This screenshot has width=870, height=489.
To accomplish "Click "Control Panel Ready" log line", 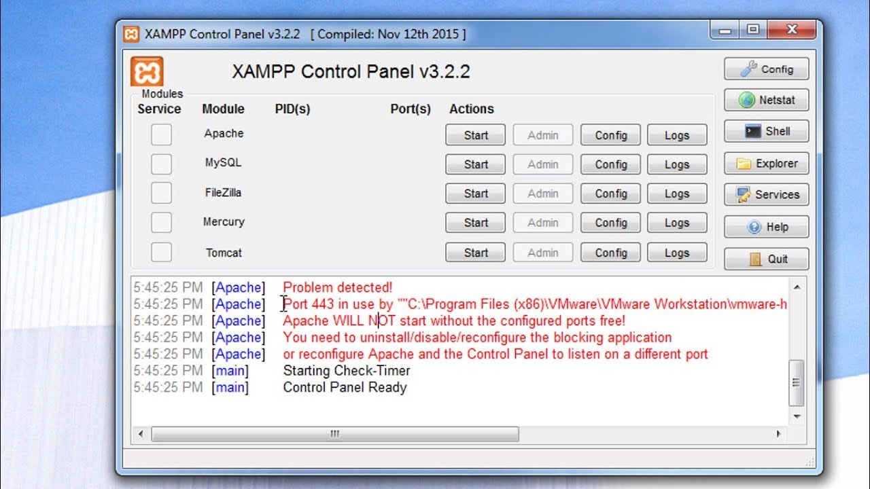I will tap(345, 388).
